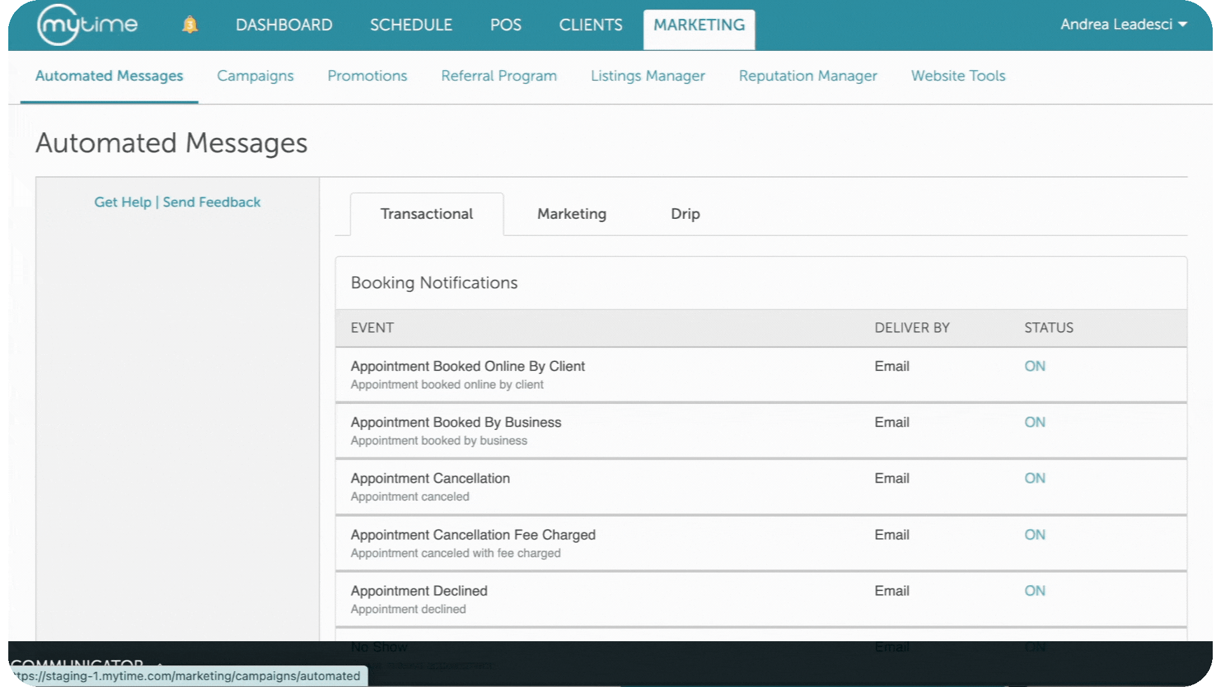The height and width of the screenshot is (687, 1221).
Task: Click Email in the Appointment Cancellation row
Action: (x=892, y=478)
